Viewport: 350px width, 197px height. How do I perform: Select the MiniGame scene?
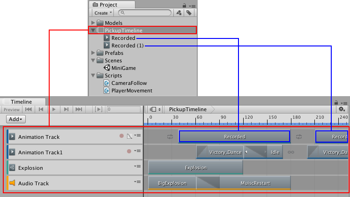123,68
